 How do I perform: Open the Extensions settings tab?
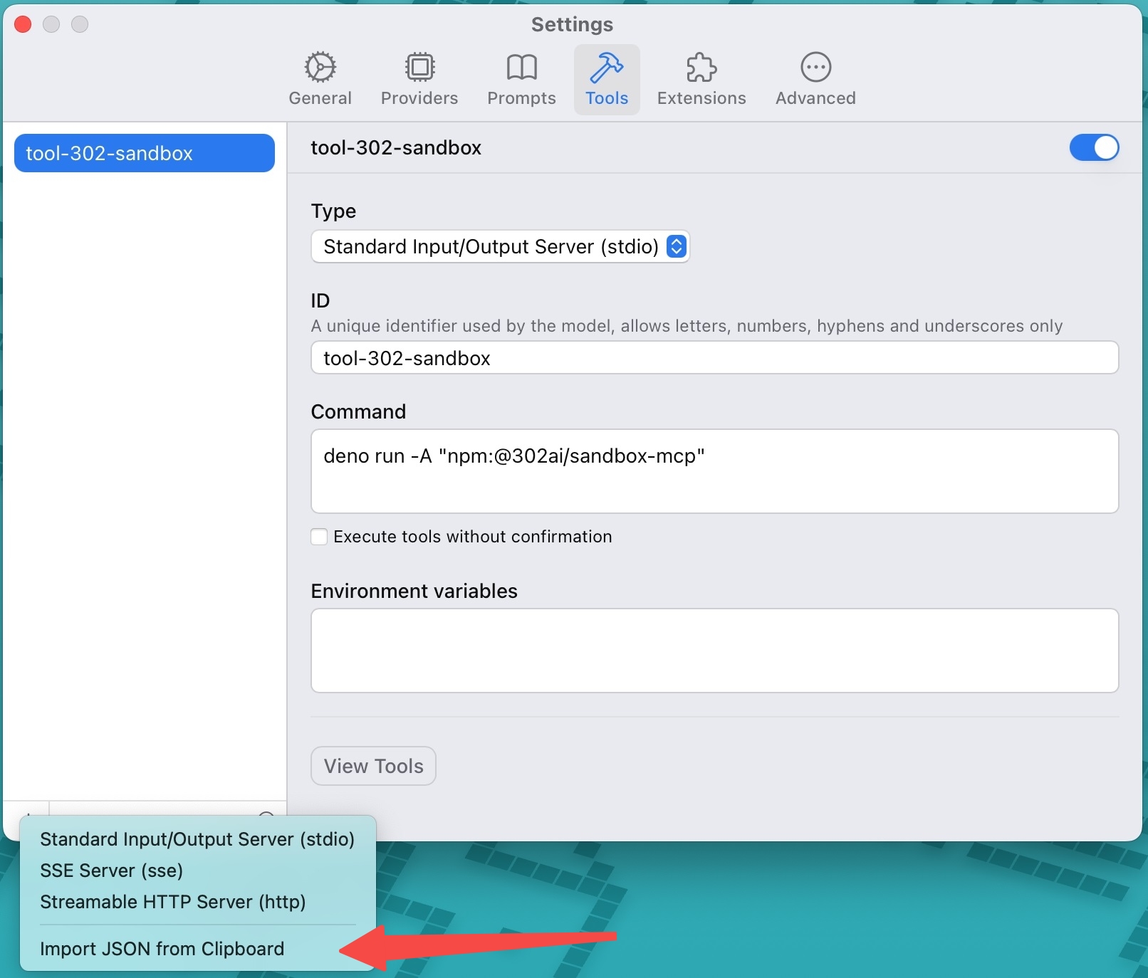701,79
